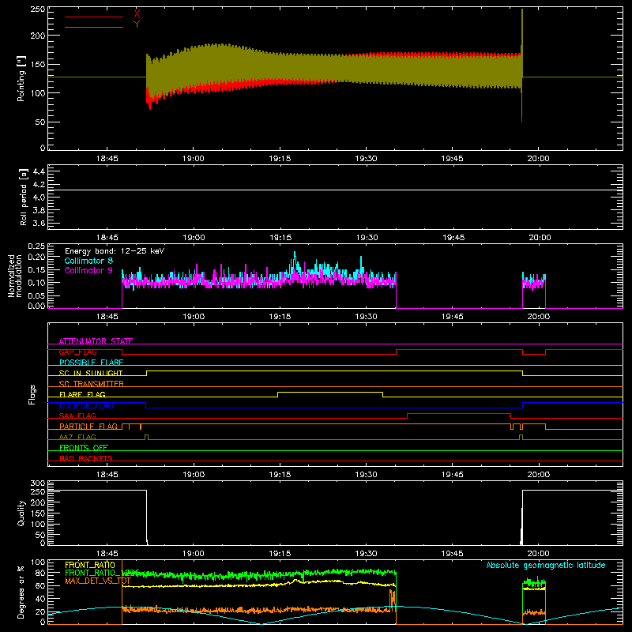
Task: Select the 'Degrees or %' axis title
Action: 21,592
